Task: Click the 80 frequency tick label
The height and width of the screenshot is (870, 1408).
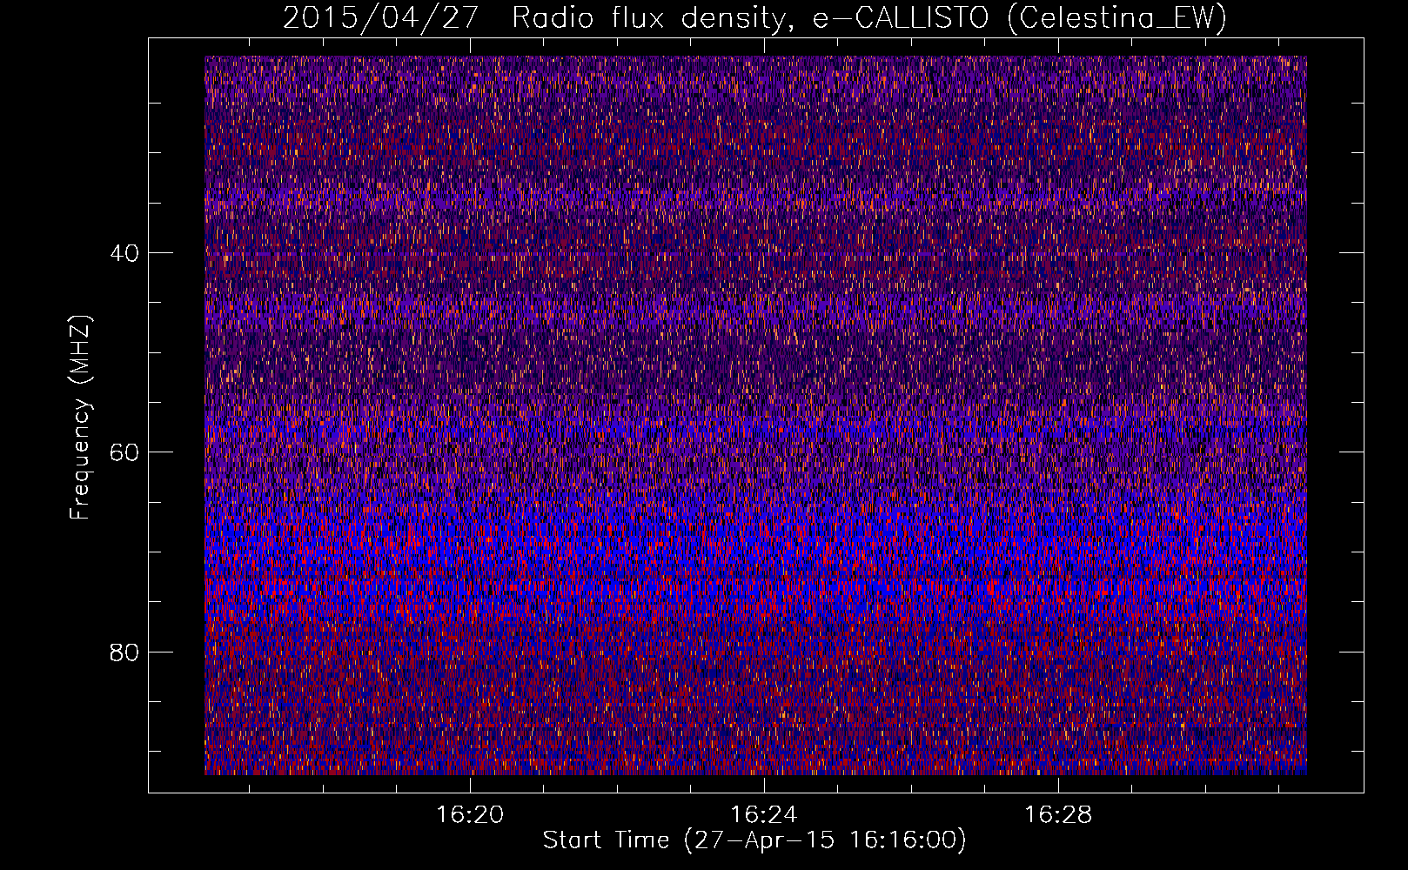Action: tap(124, 652)
